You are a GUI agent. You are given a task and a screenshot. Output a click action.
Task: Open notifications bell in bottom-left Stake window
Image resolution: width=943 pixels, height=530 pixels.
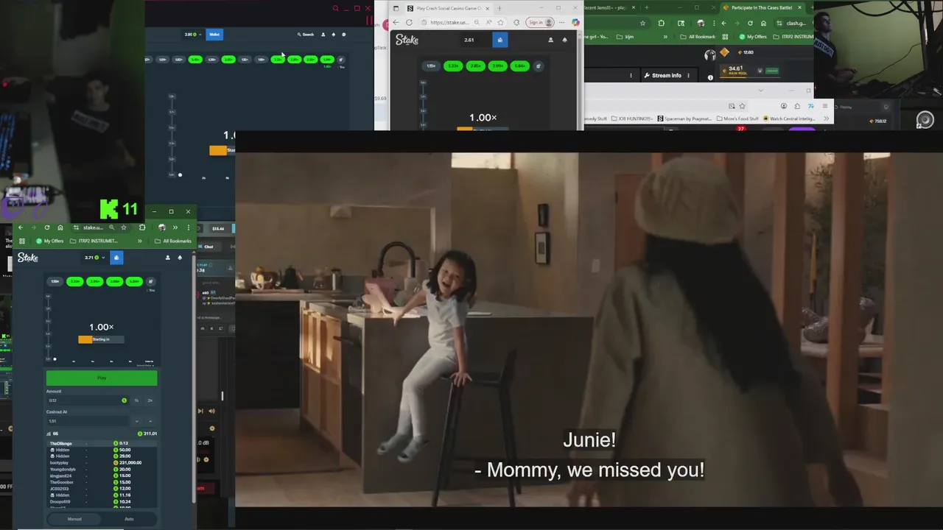tap(180, 258)
